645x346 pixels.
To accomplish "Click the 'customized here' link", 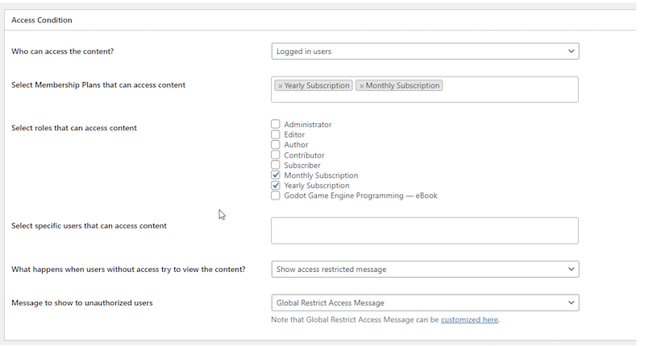I will [x=469, y=319].
